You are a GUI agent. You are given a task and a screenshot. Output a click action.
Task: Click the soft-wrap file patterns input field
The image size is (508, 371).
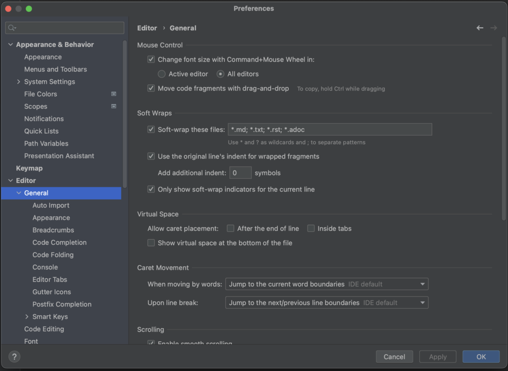[x=329, y=129]
